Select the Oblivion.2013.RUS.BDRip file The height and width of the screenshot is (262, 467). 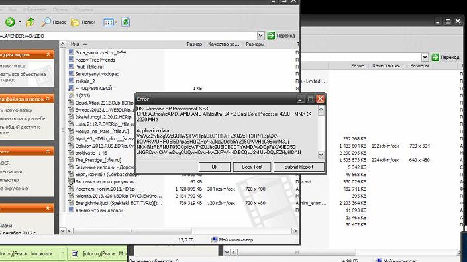(x=101, y=146)
